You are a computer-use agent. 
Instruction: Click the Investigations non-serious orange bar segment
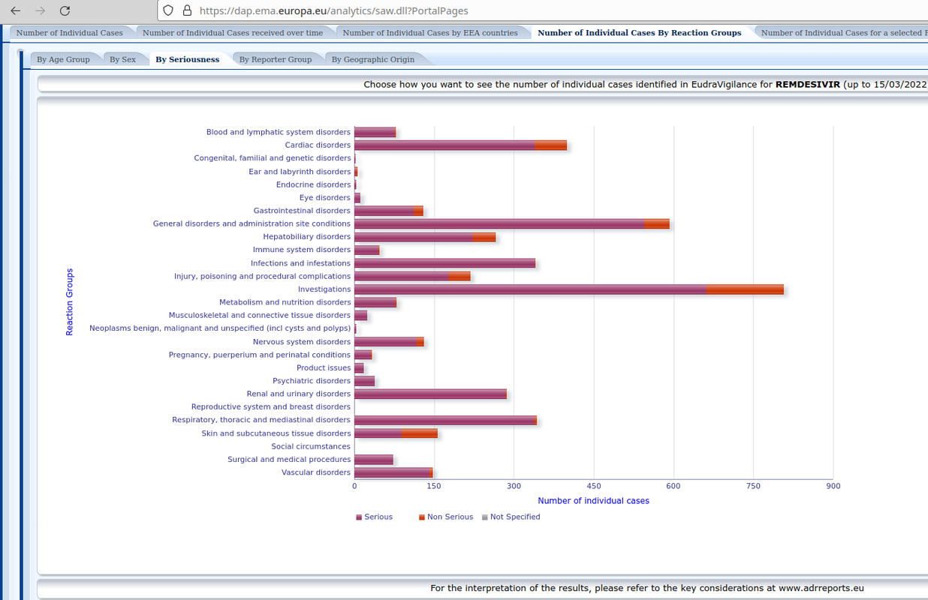(x=745, y=289)
